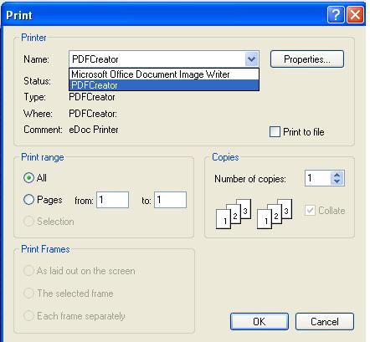The height and width of the screenshot is (342, 370).
Task: Select the Pages radio button
Action: [x=28, y=200]
